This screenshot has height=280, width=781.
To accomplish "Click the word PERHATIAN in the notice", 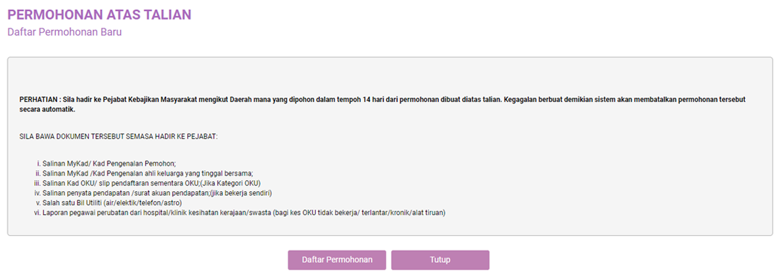I will coord(39,99).
